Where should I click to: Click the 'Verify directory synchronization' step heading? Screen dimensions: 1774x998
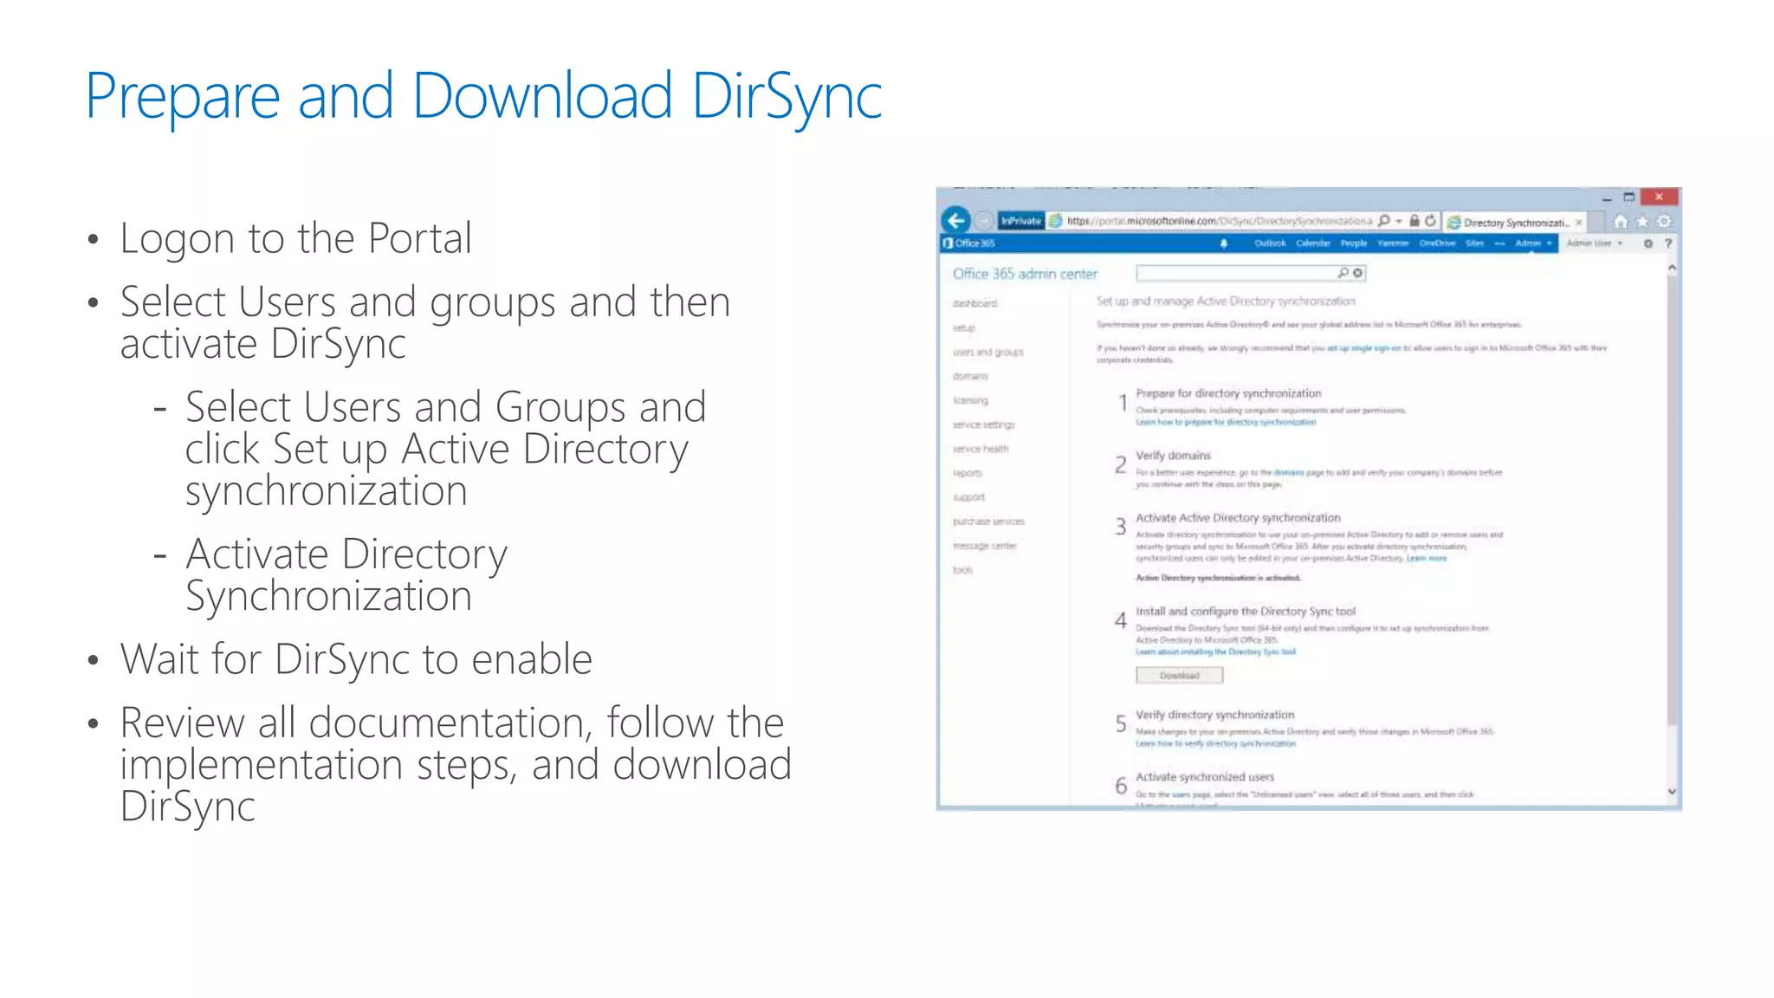coord(1214,715)
